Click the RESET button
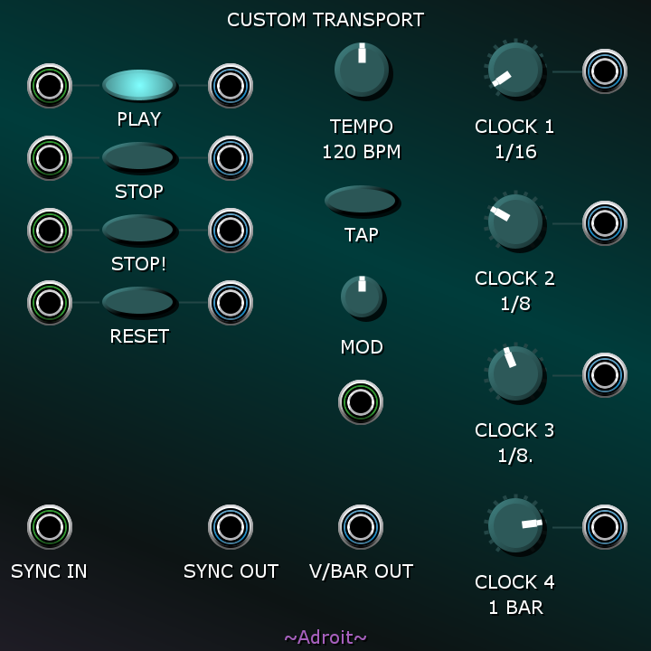 (x=139, y=302)
